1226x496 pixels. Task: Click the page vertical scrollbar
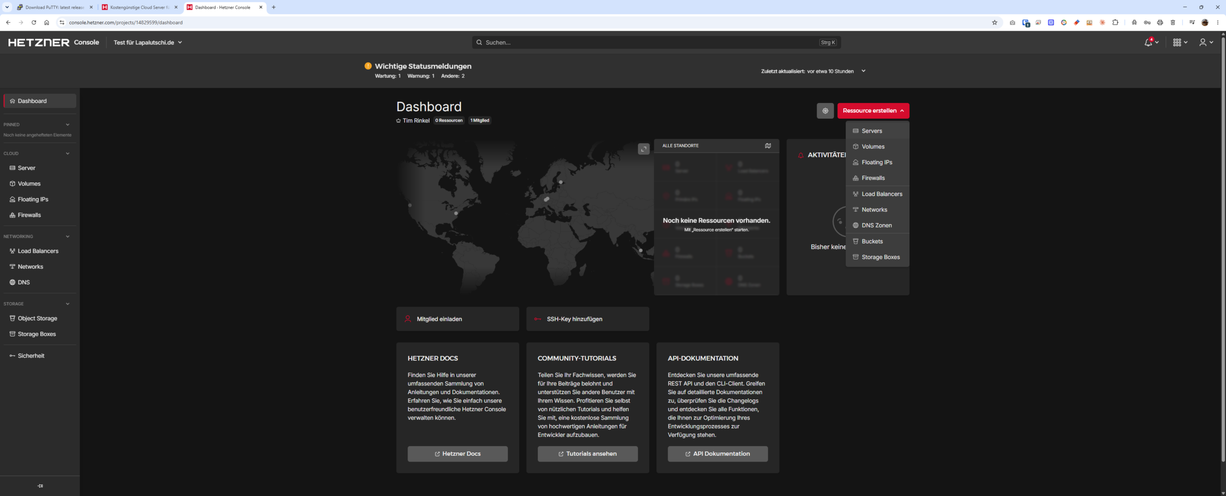(1223, 249)
